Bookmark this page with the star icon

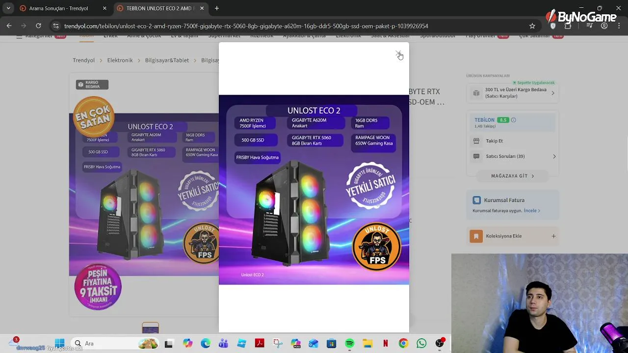(x=532, y=26)
